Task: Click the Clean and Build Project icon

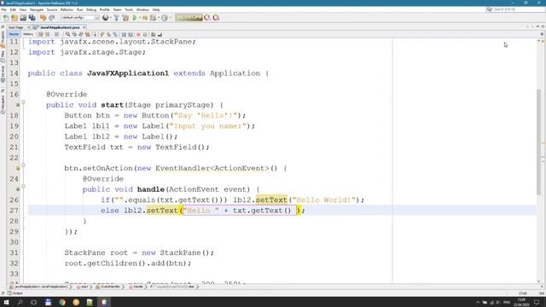Action: 125,17
